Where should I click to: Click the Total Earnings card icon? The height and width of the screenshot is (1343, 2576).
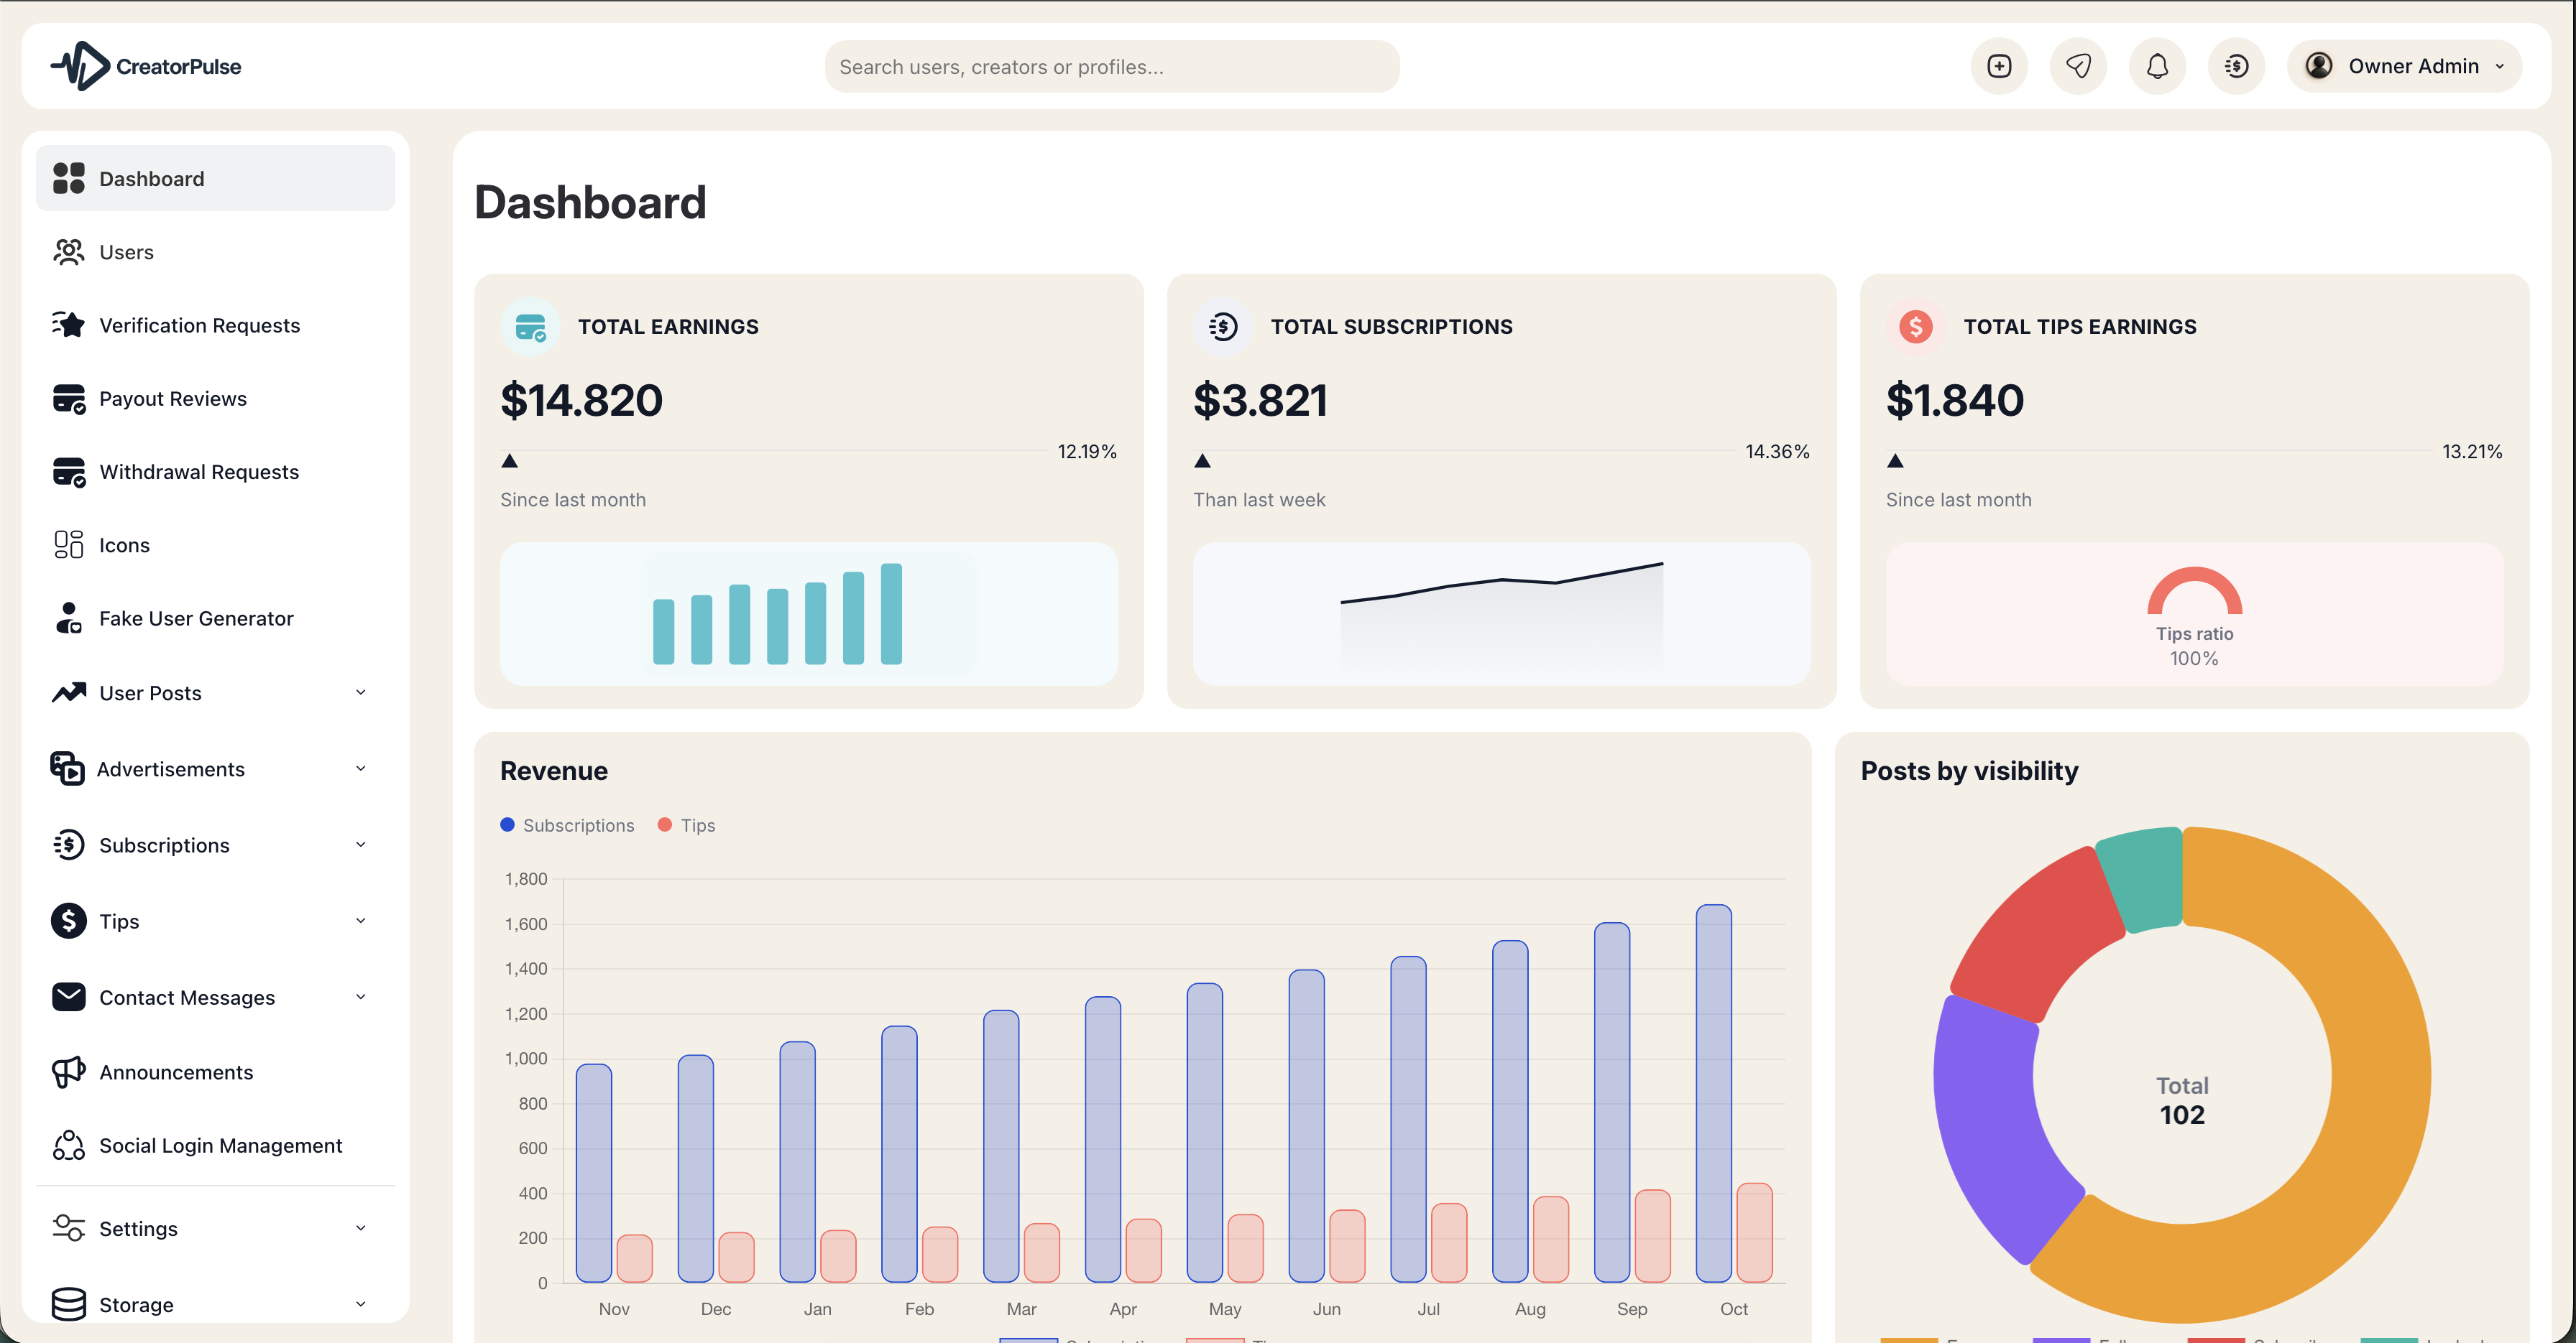(x=530, y=327)
